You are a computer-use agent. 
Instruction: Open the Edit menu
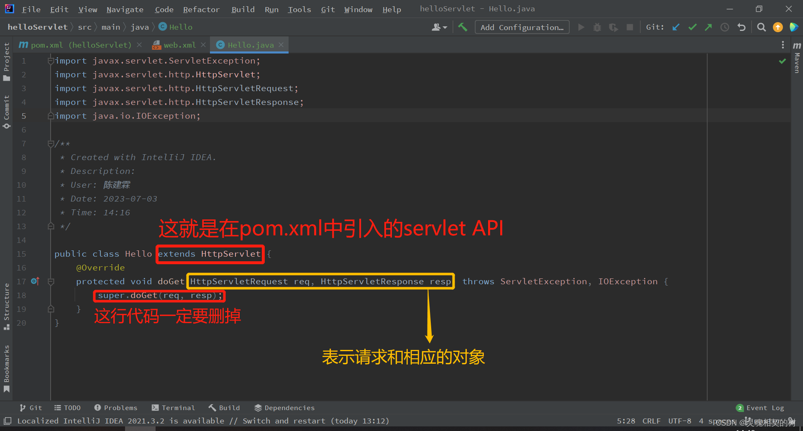point(59,9)
